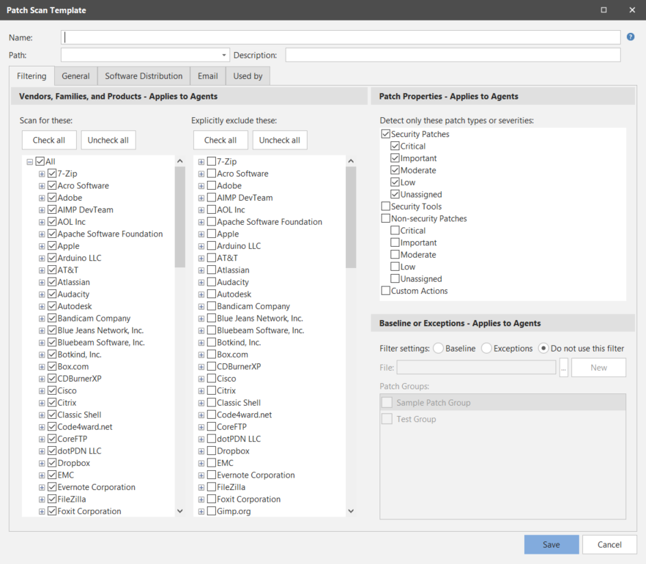646x564 pixels.
Task: Select Classic Shell in the scan tree
Action: (79, 415)
